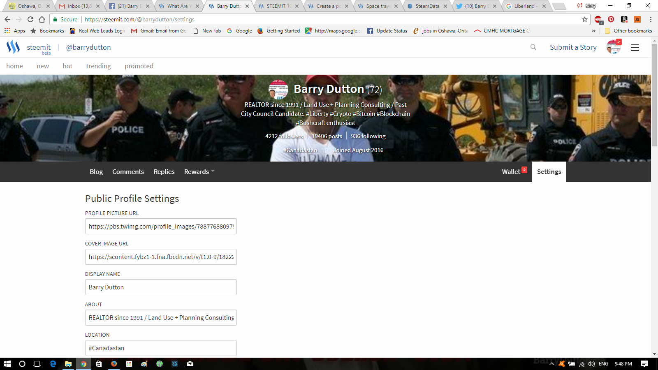Screen dimensions: 658x370
Task: Open File Explorer from the taskbar
Action: point(68,364)
